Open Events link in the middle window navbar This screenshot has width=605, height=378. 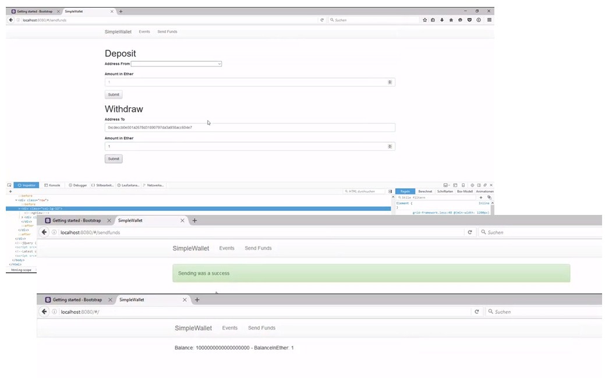pyautogui.click(x=227, y=248)
